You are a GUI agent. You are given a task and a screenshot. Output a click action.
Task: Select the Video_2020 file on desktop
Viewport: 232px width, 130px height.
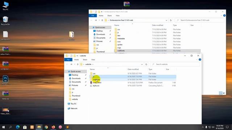tap(5, 111)
